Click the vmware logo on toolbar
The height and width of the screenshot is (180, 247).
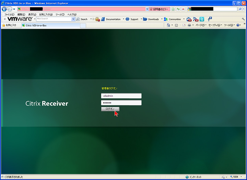click(x=20, y=19)
